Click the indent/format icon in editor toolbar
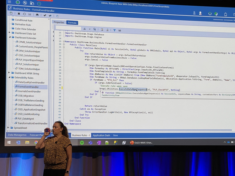 pyautogui.click(x=102, y=30)
